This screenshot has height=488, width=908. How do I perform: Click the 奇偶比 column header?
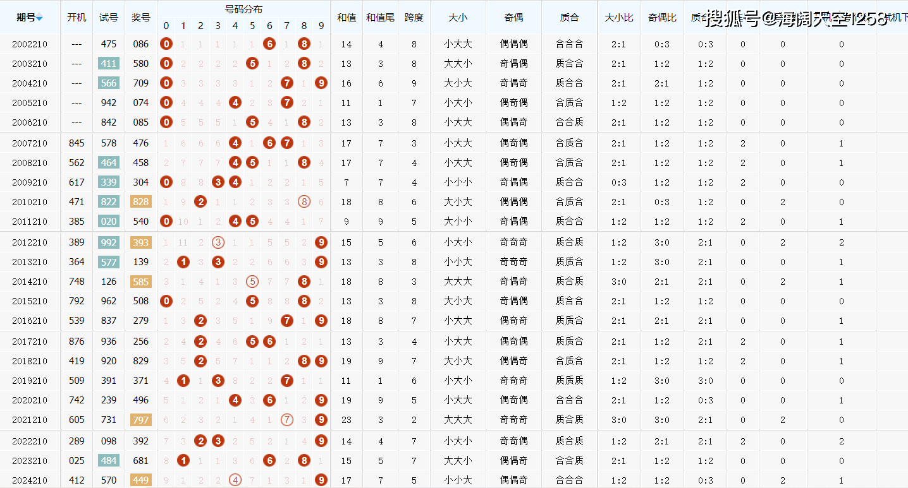coord(662,18)
